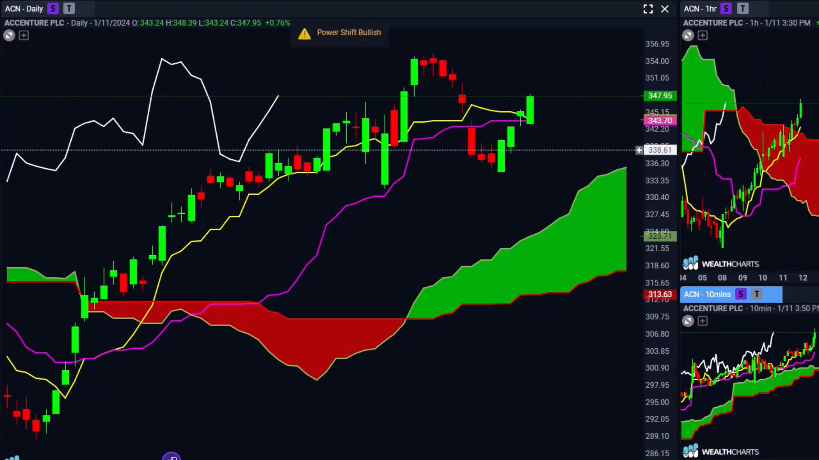Add indicator with plus icon on 10min chart
This screenshot has width=819, height=460.
(703, 321)
